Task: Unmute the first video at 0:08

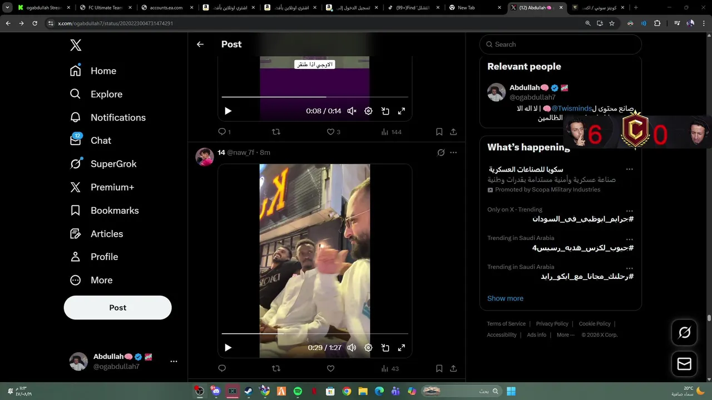Action: [352, 111]
